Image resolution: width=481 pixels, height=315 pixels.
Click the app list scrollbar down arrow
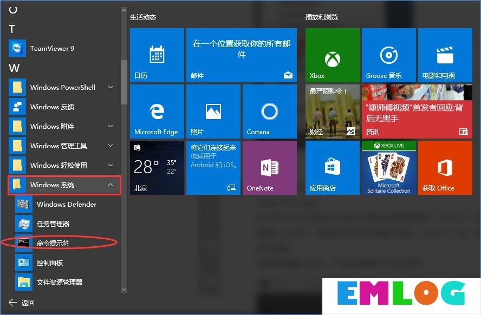pyautogui.click(x=124, y=289)
